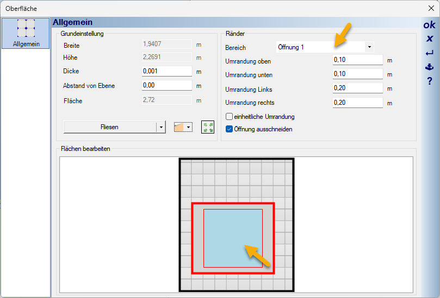Click the Fliesen button
The width and height of the screenshot is (440, 298).
tap(110, 127)
